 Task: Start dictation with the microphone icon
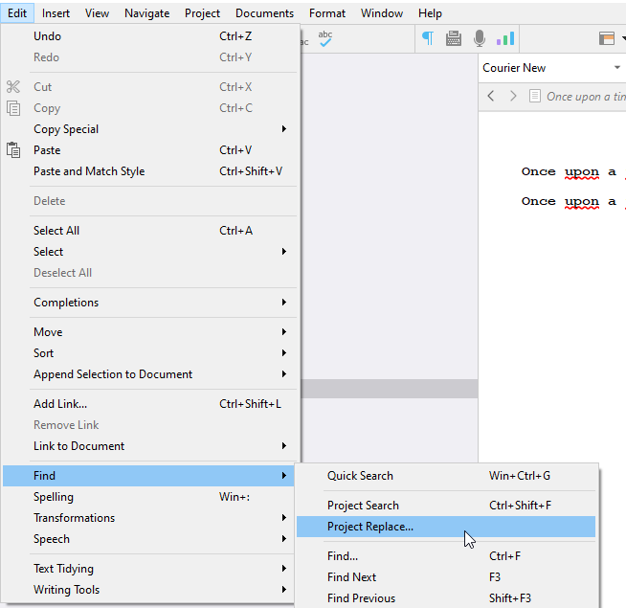[x=480, y=38]
